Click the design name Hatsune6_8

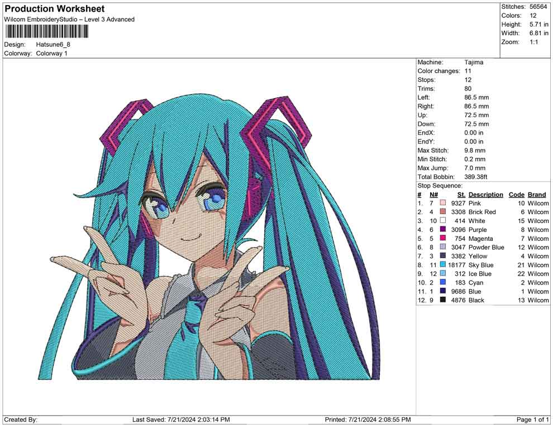pyautogui.click(x=53, y=45)
